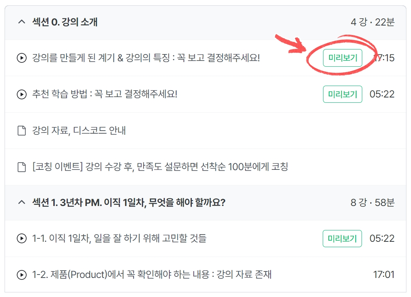Collapse 섹션 1 using its chevron arrow

click(21, 202)
